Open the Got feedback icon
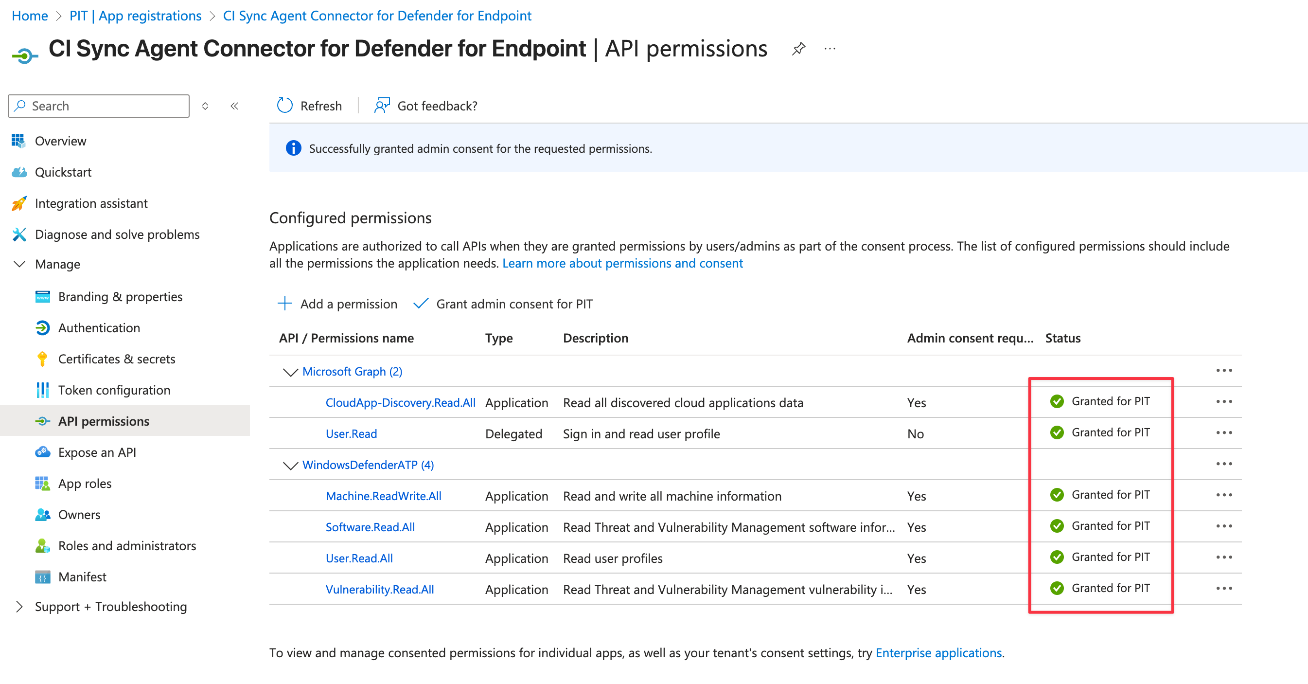Image resolution: width=1308 pixels, height=684 pixels. [x=382, y=105]
